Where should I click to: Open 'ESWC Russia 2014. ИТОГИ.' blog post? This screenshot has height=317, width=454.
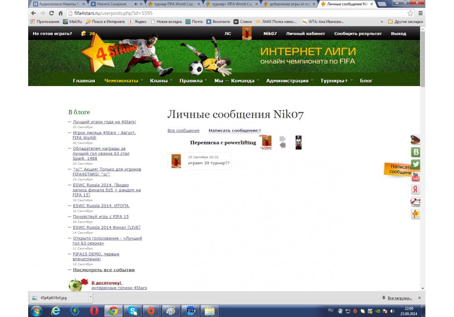101,206
